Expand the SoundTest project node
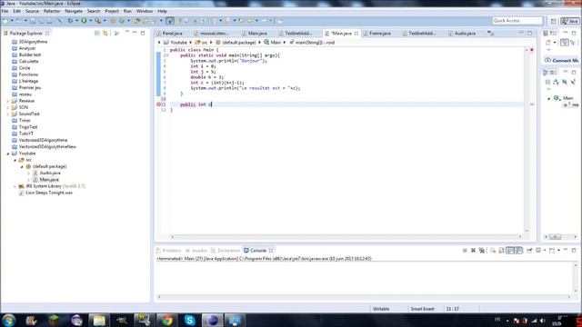The image size is (582, 327). 8,114
